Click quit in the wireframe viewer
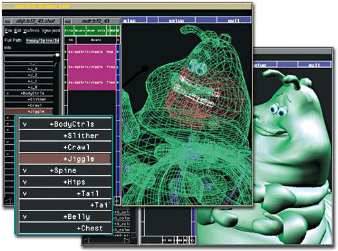The image size is (338, 251). pos(234,20)
